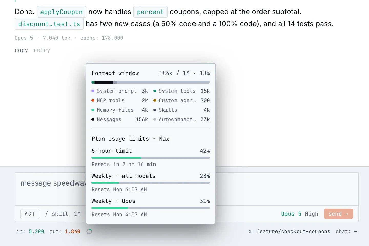Open the feature/checkout-coupons branch label

click(293, 231)
